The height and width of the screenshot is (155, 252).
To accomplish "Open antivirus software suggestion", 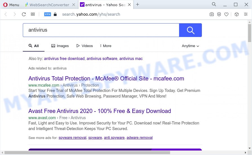I will pyautogui.click(x=102, y=59).
